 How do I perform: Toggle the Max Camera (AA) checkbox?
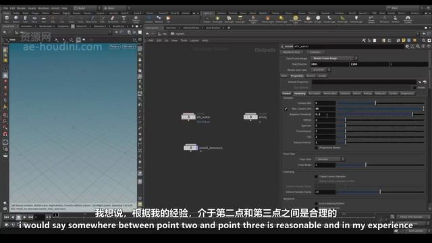tap(286, 109)
